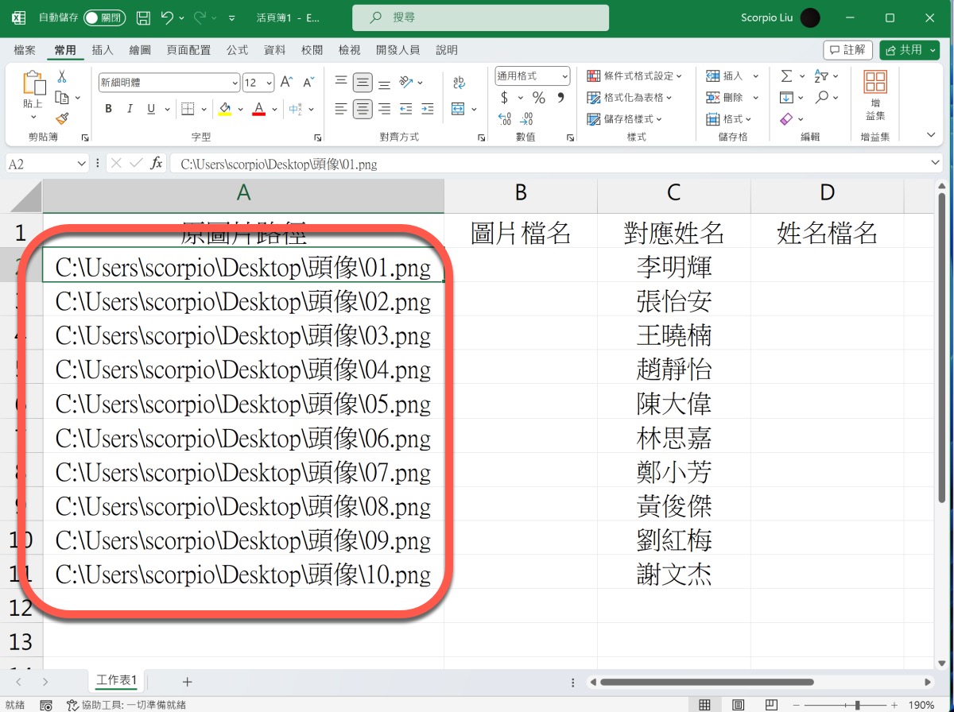Image resolution: width=954 pixels, height=712 pixels.
Task: Toggle the AutoSave (自動儲存) switch
Action: click(x=105, y=17)
